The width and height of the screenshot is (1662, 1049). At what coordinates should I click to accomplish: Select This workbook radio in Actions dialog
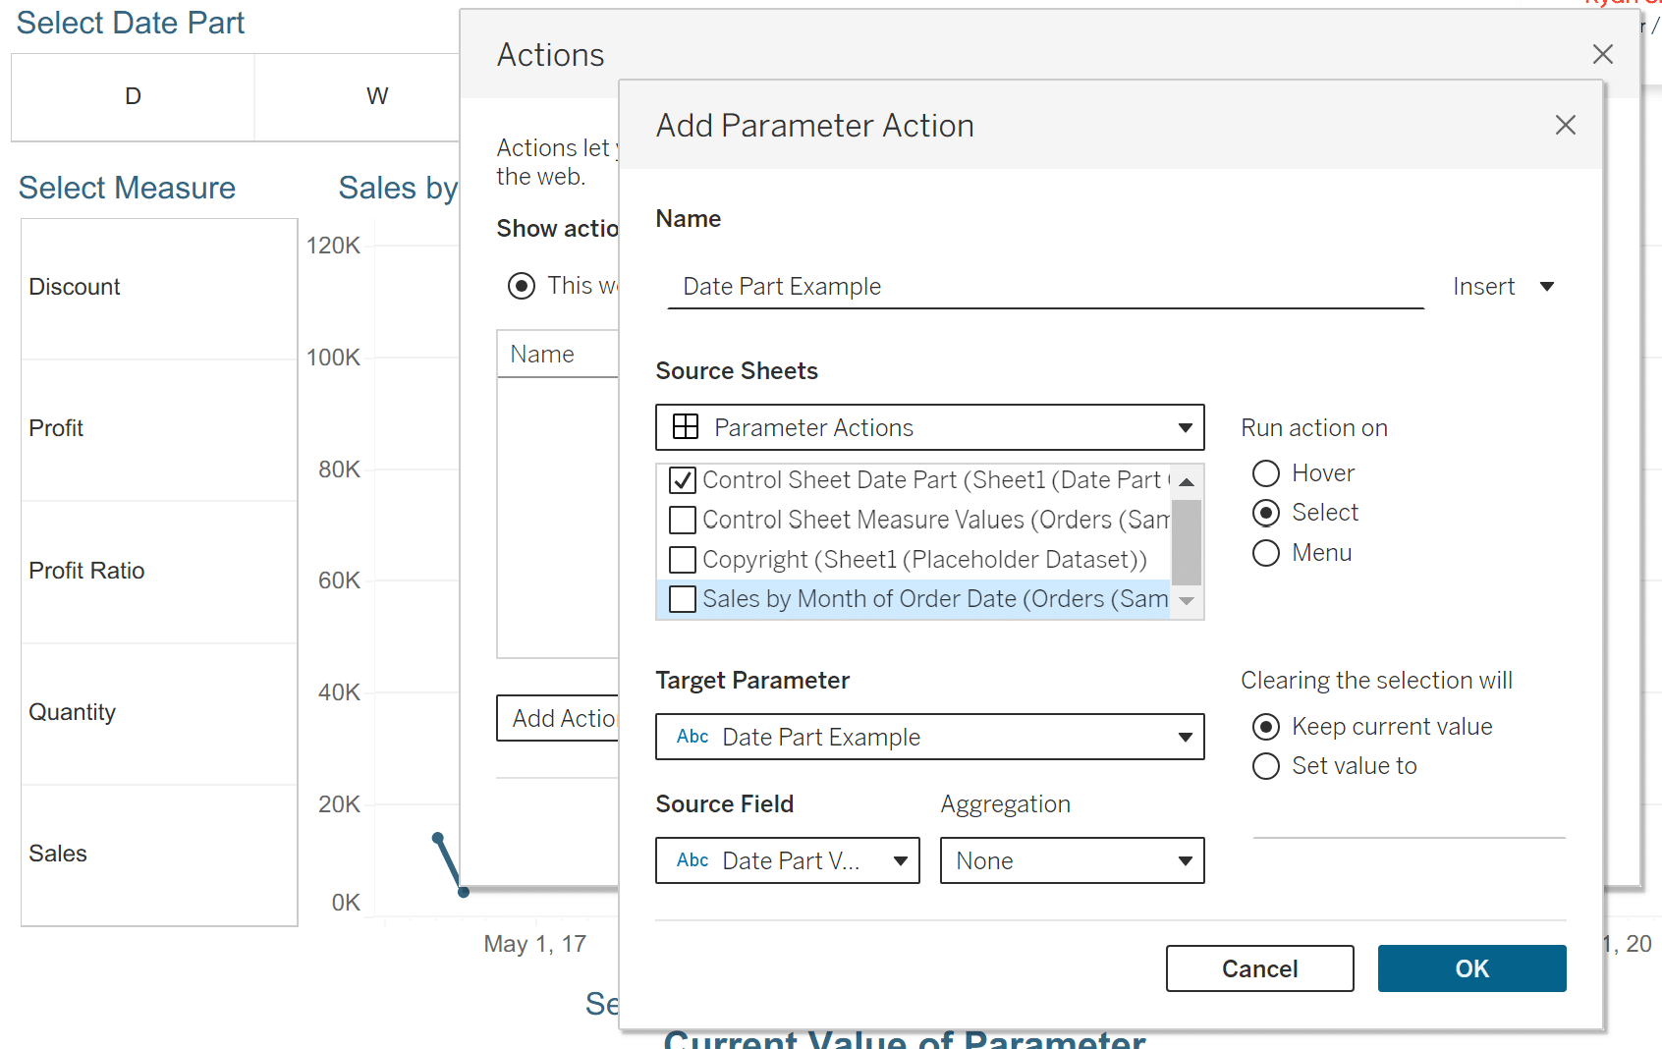pos(522,286)
